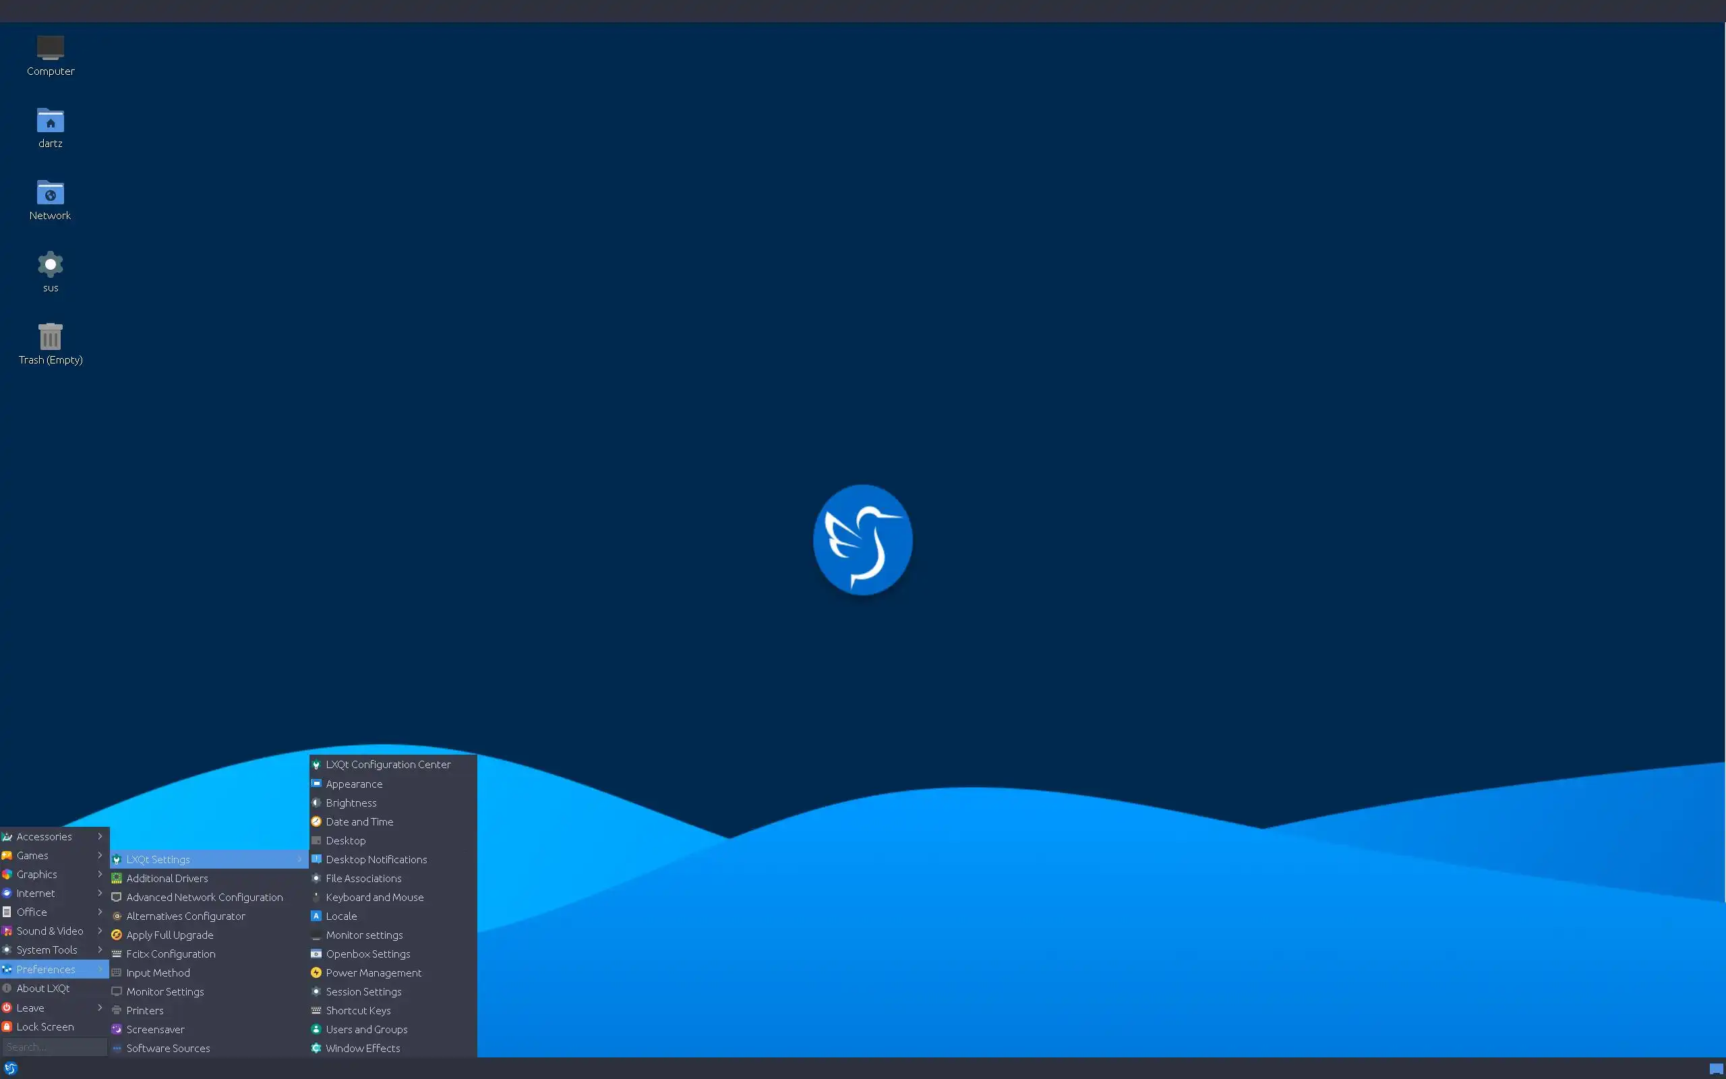Open the Computer desktop icon
This screenshot has height=1079, width=1726.
pyautogui.click(x=50, y=49)
